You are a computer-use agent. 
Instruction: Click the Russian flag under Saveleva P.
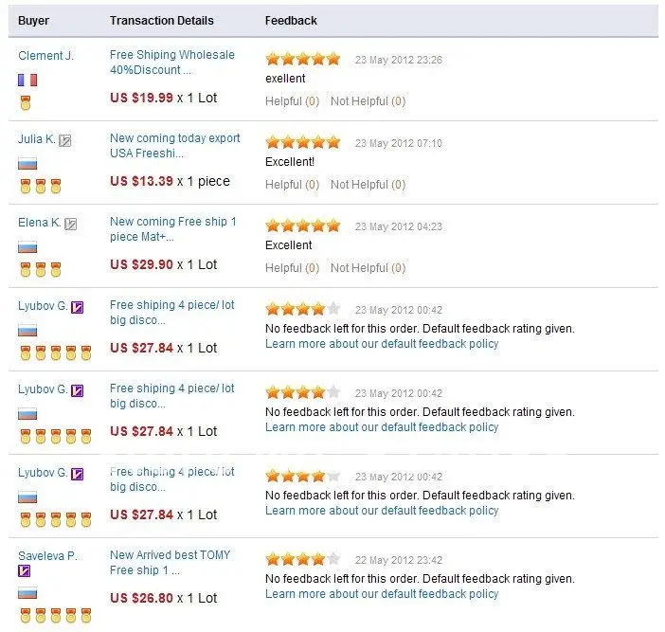(27, 592)
